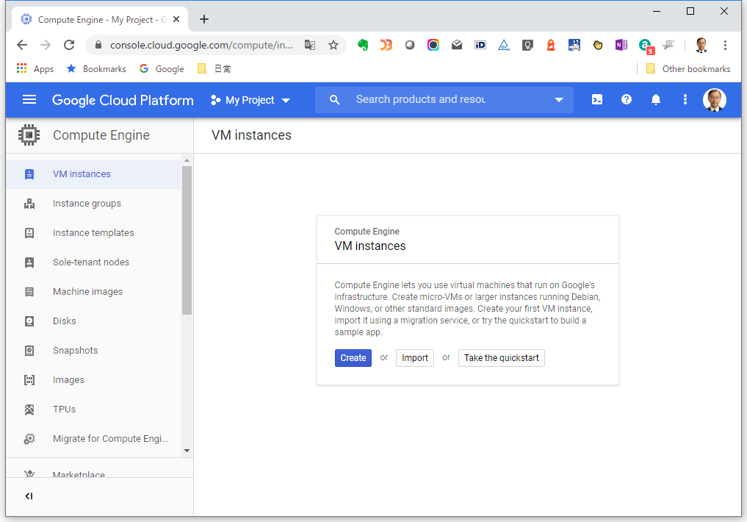Image resolution: width=747 pixels, height=522 pixels.
Task: Click the Search products and resources field
Action: click(x=444, y=100)
